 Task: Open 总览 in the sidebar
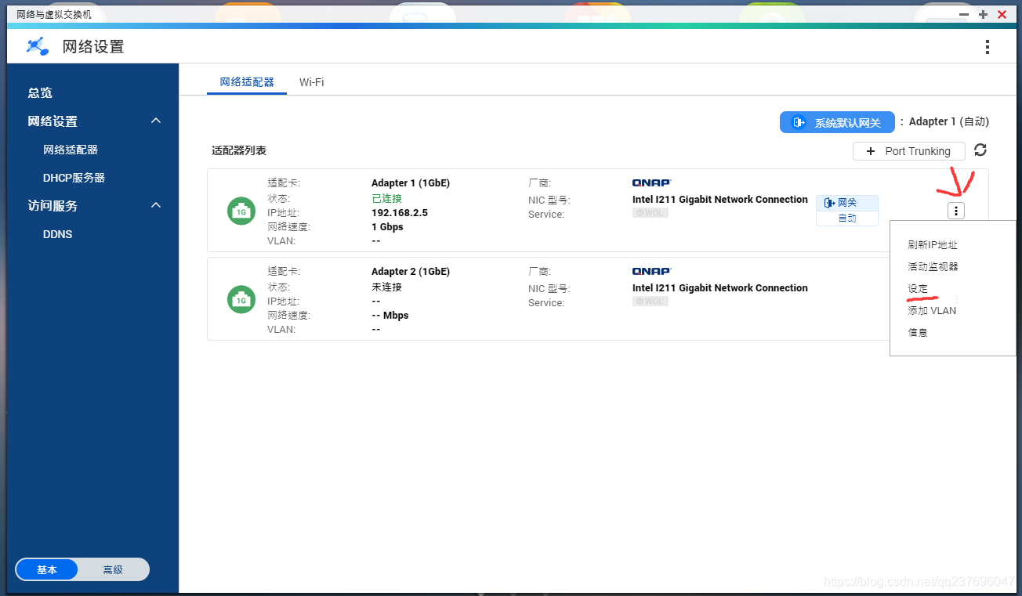pos(40,92)
